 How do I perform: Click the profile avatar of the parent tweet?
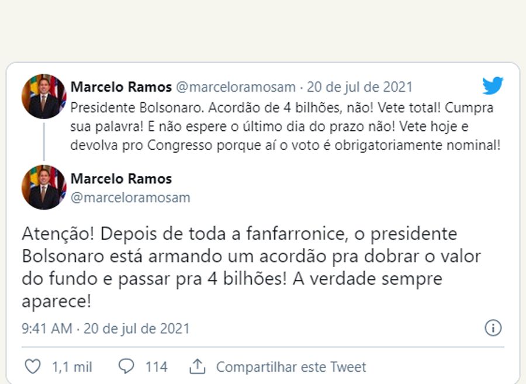pos(44,96)
